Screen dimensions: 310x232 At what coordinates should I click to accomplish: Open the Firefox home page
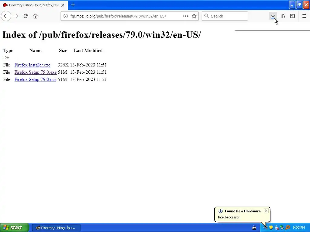[x=35, y=16]
